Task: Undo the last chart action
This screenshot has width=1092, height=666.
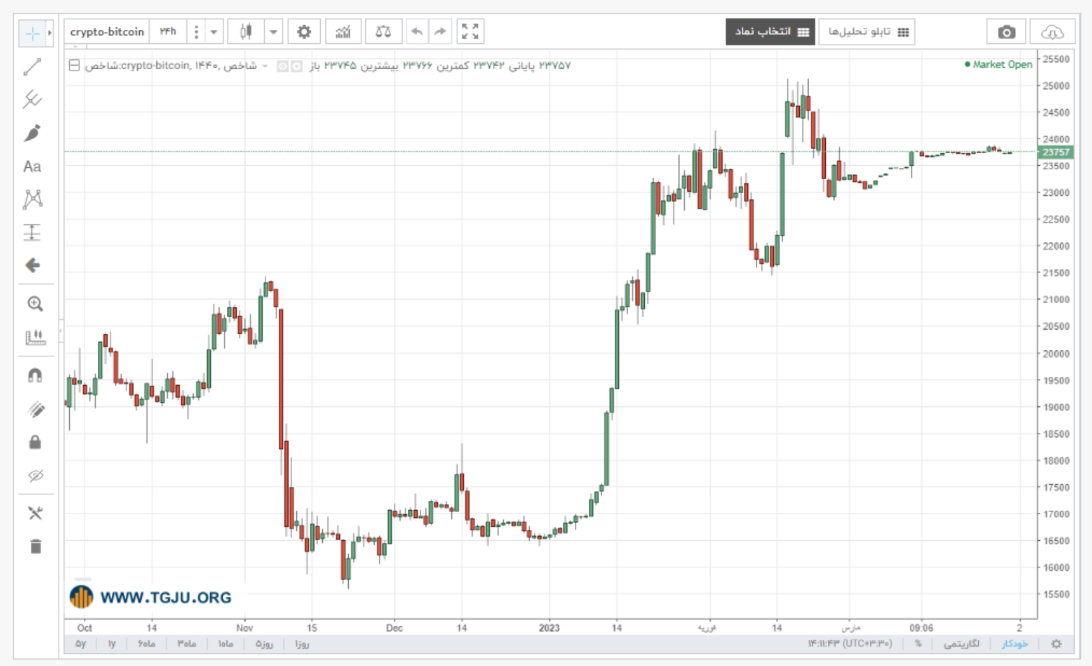Action: pyautogui.click(x=417, y=32)
